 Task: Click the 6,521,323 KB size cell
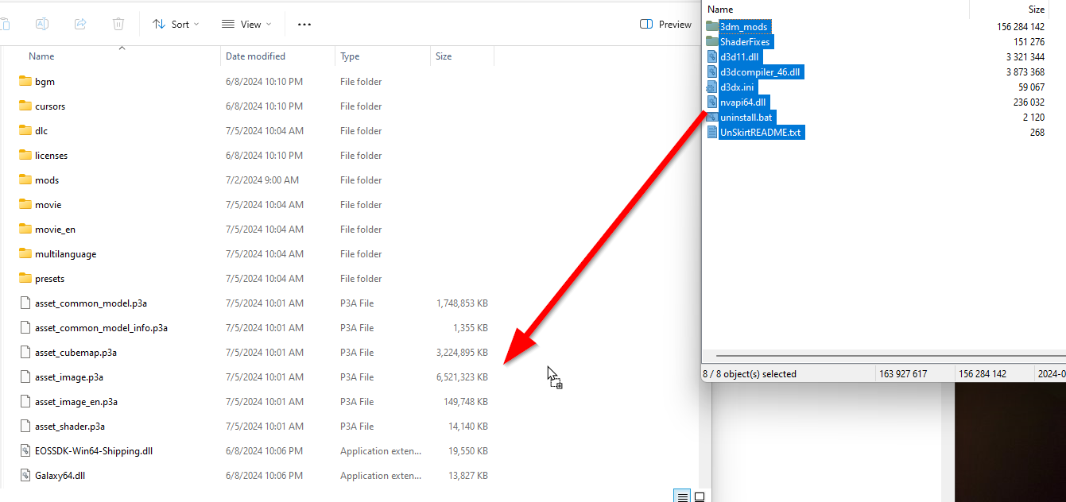coord(462,377)
